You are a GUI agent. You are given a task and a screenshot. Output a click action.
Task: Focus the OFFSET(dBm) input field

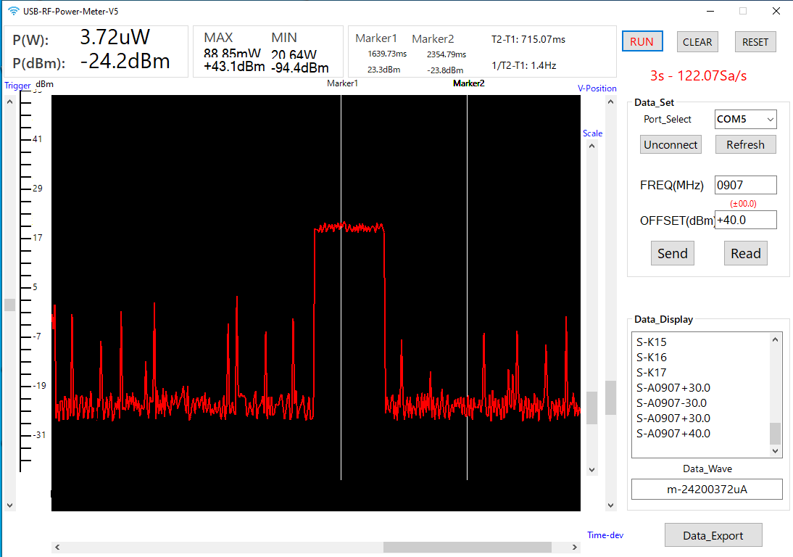pos(745,220)
